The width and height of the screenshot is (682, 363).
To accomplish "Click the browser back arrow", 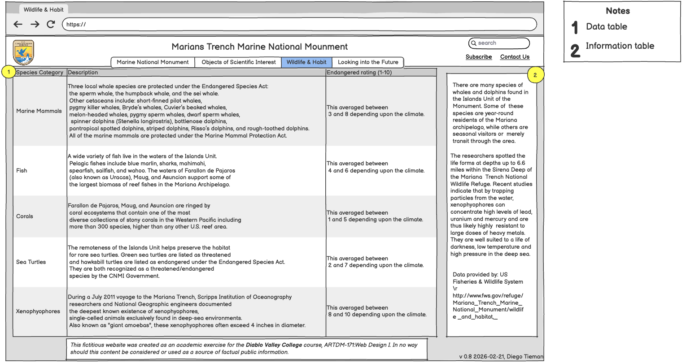I will (18, 24).
